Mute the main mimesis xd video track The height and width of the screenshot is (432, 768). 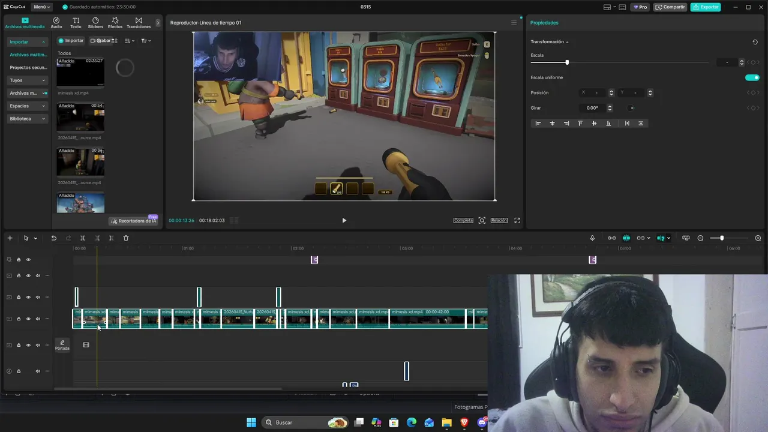click(38, 319)
